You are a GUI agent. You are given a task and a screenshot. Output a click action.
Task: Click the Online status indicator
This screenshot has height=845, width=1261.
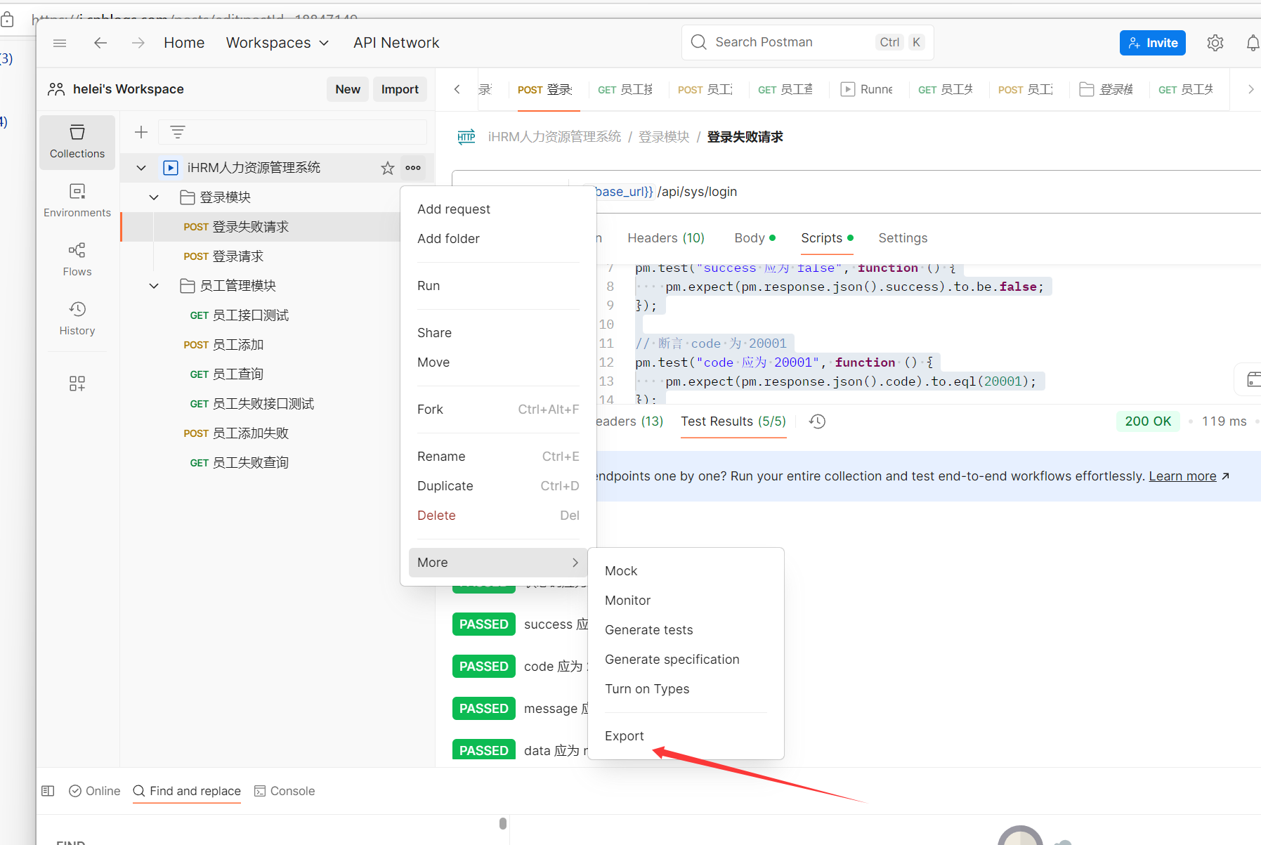click(x=95, y=791)
